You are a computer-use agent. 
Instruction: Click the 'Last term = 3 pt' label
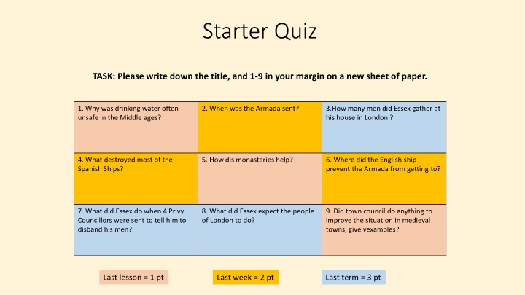click(x=353, y=278)
